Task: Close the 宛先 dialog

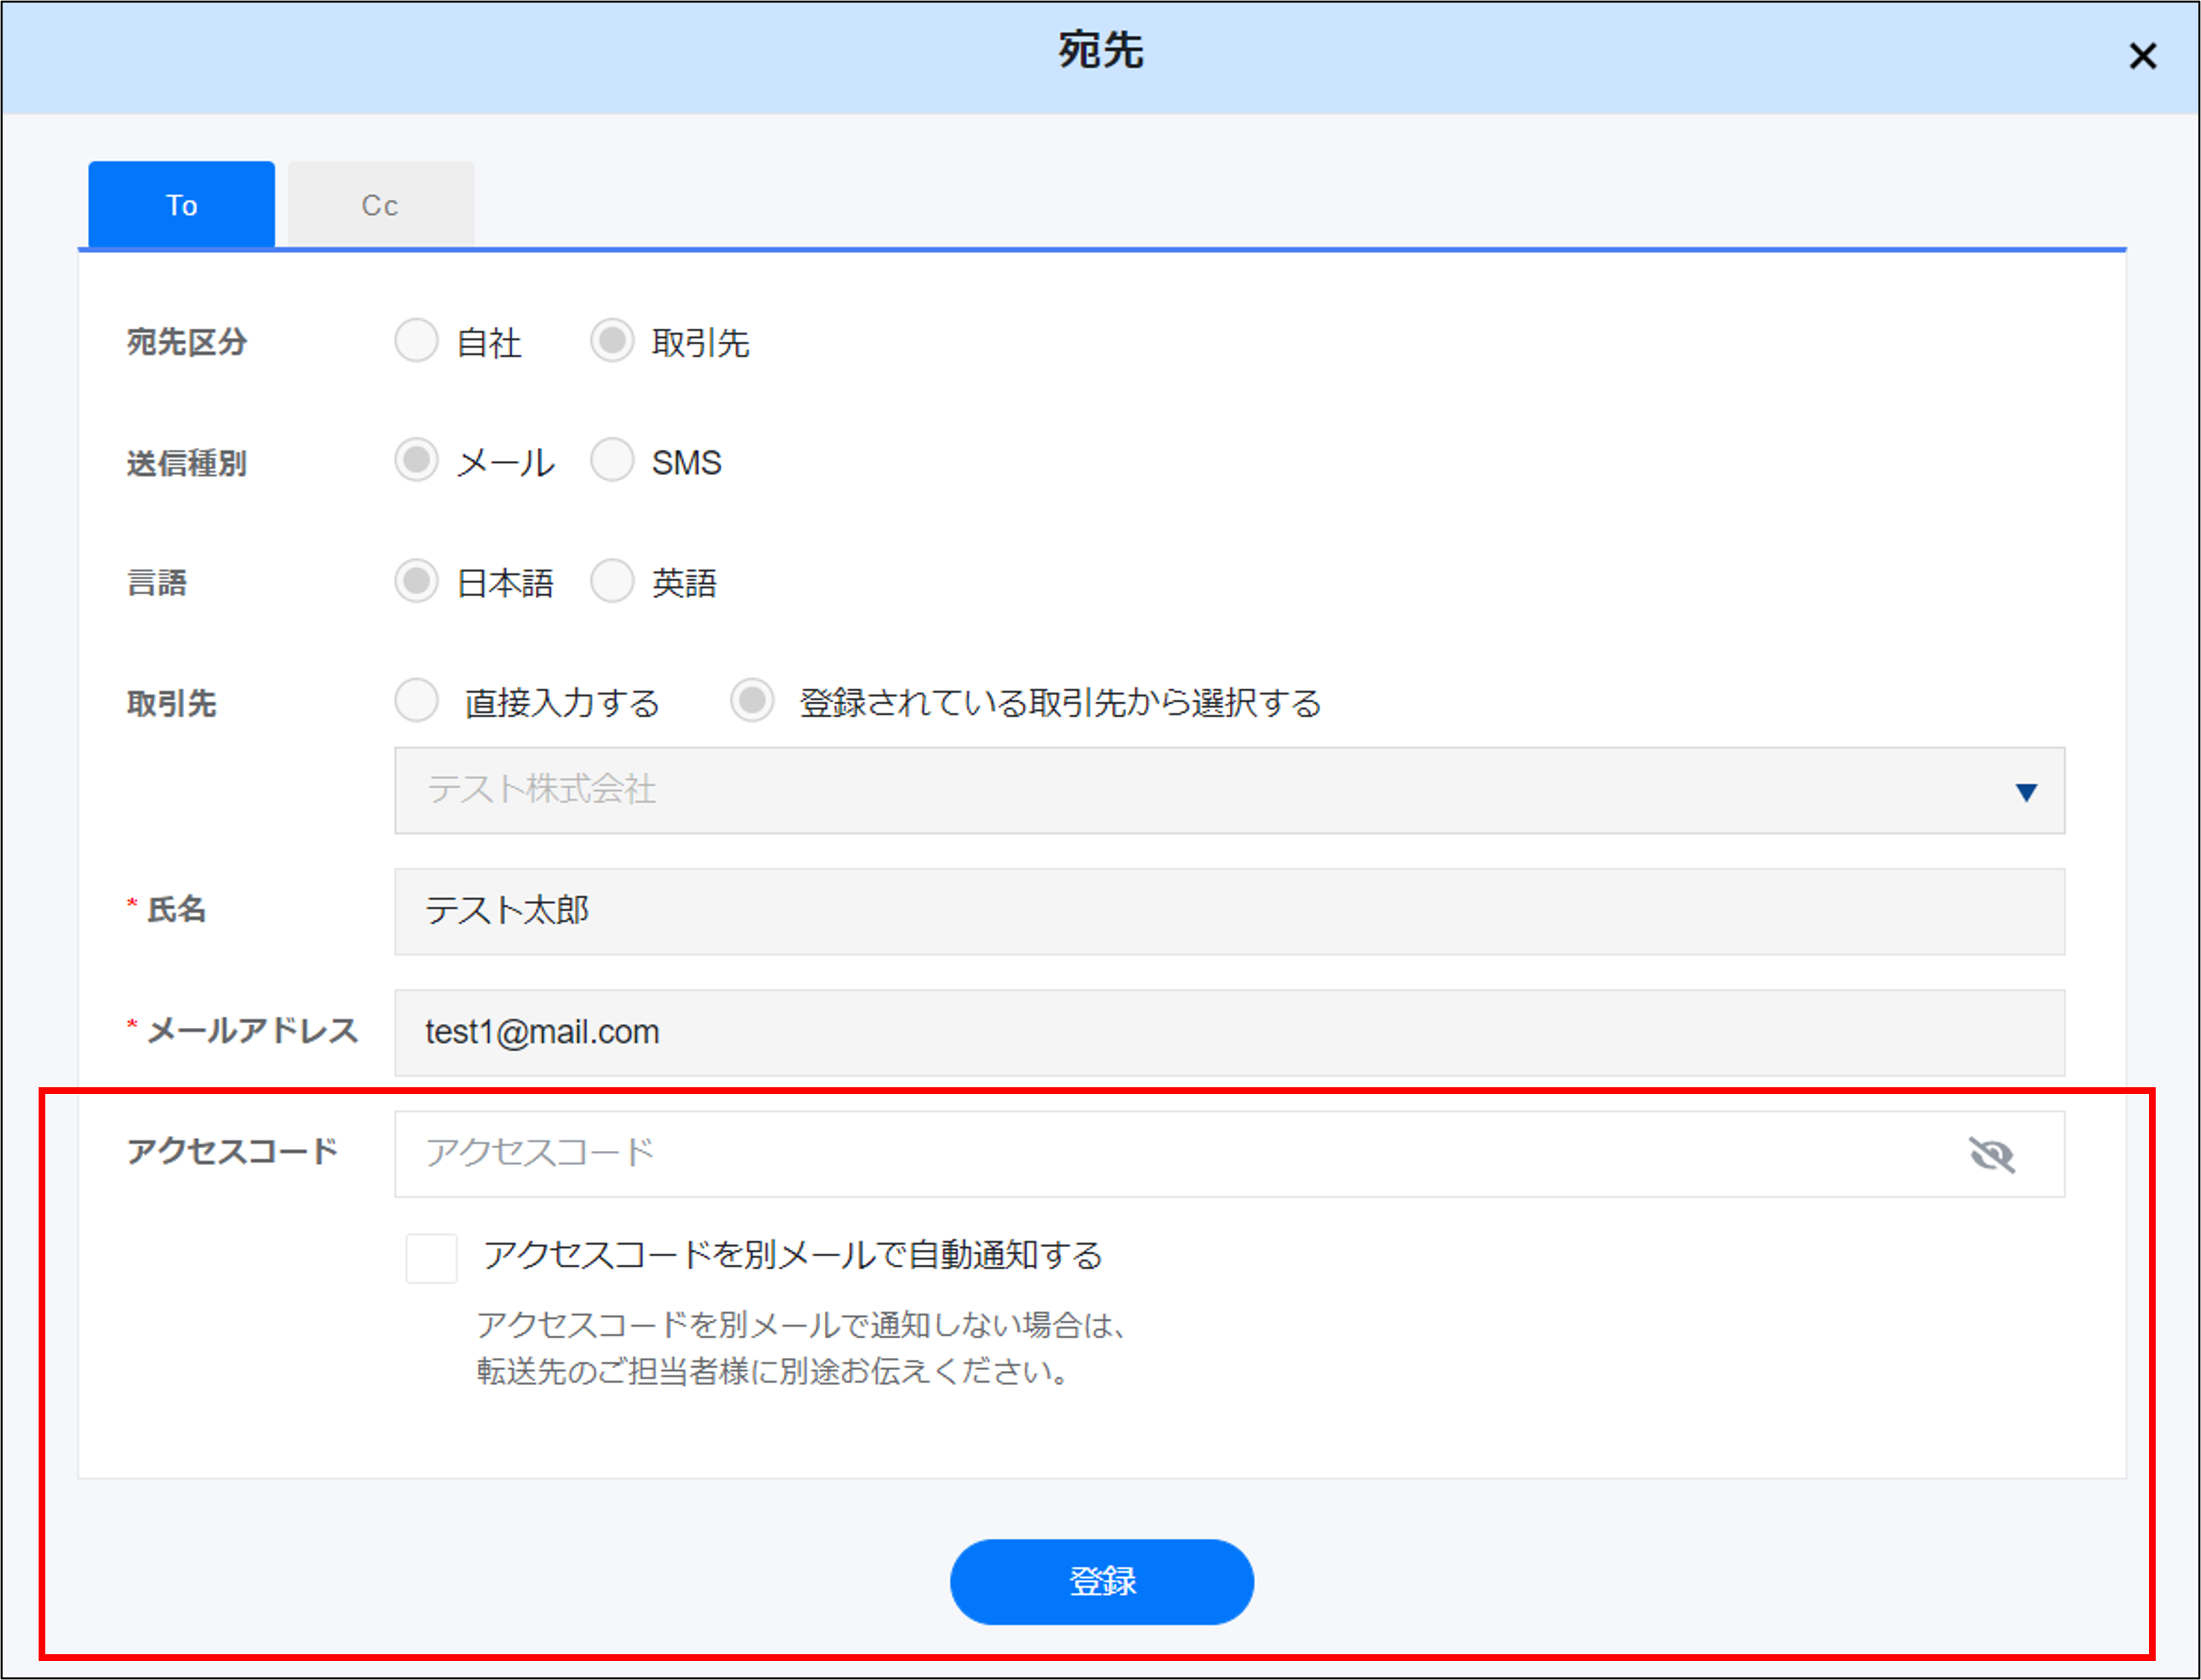Action: click(2142, 56)
